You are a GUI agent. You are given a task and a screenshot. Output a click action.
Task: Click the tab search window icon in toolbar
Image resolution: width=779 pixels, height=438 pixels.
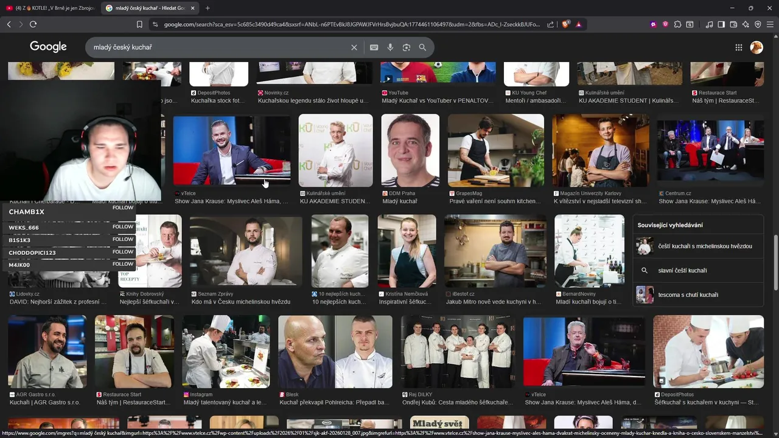coord(690,24)
